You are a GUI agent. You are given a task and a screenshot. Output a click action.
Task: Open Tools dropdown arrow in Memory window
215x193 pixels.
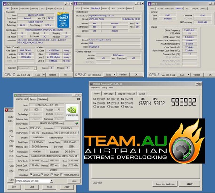189,75
